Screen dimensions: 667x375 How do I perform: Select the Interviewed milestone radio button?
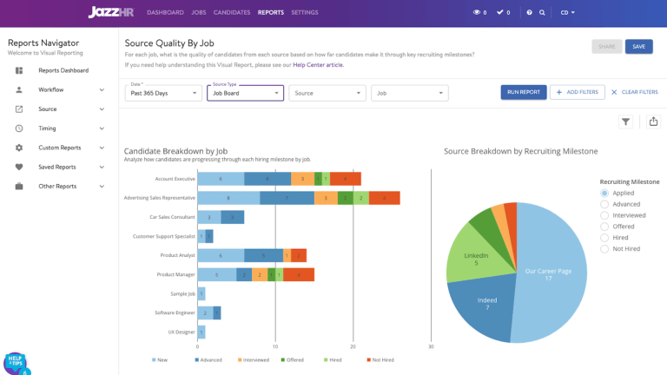click(604, 215)
